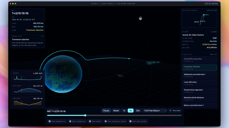Click the Orion spacecraft marker on trajectory

tap(129, 58)
